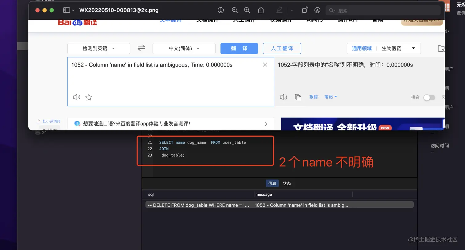
Task: Click the JOIN keyword in the SQL editor
Action: [x=164, y=149]
